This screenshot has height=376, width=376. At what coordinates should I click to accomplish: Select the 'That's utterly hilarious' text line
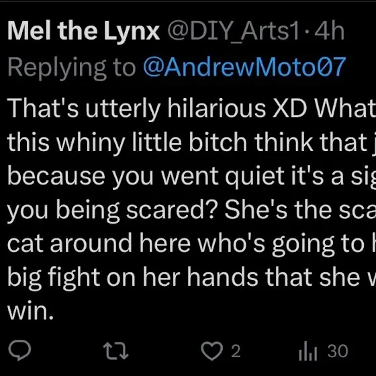[x=137, y=108]
